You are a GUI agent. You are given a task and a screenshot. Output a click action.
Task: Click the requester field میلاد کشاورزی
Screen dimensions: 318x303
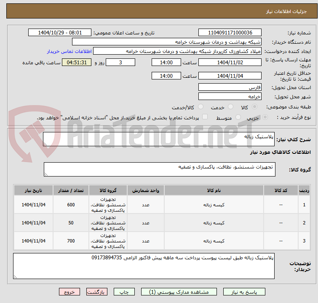tap(177, 51)
